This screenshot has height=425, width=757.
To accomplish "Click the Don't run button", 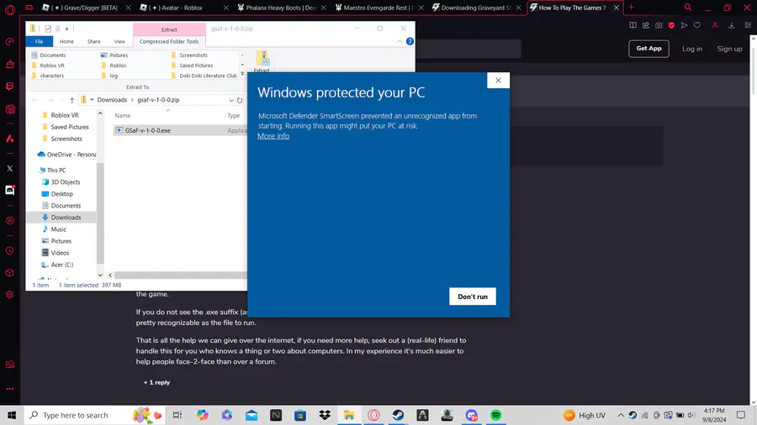I will click(473, 296).
